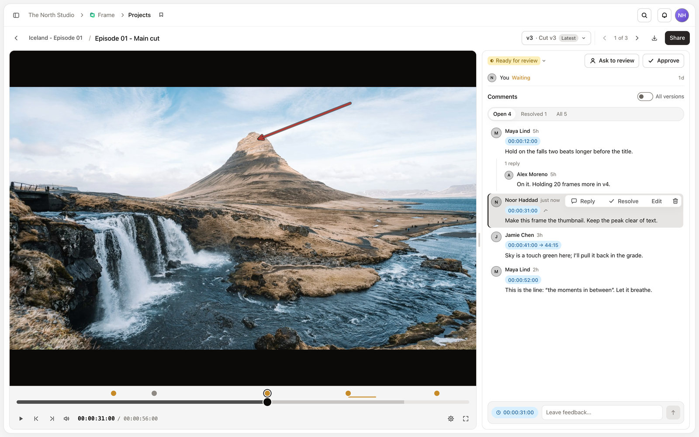Go to the previous version arrow
The height and width of the screenshot is (437, 699).
coord(605,38)
